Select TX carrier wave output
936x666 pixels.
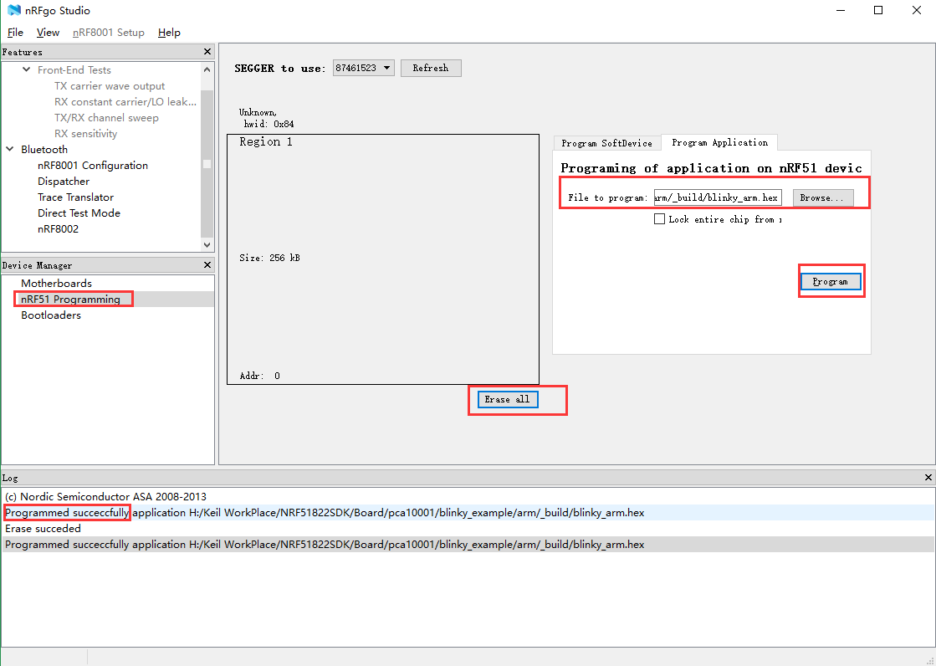[110, 86]
